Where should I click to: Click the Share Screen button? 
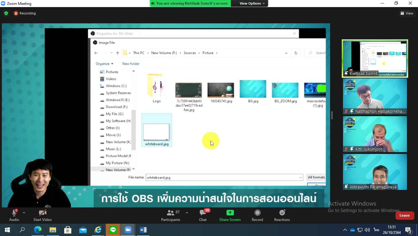[x=230, y=215]
